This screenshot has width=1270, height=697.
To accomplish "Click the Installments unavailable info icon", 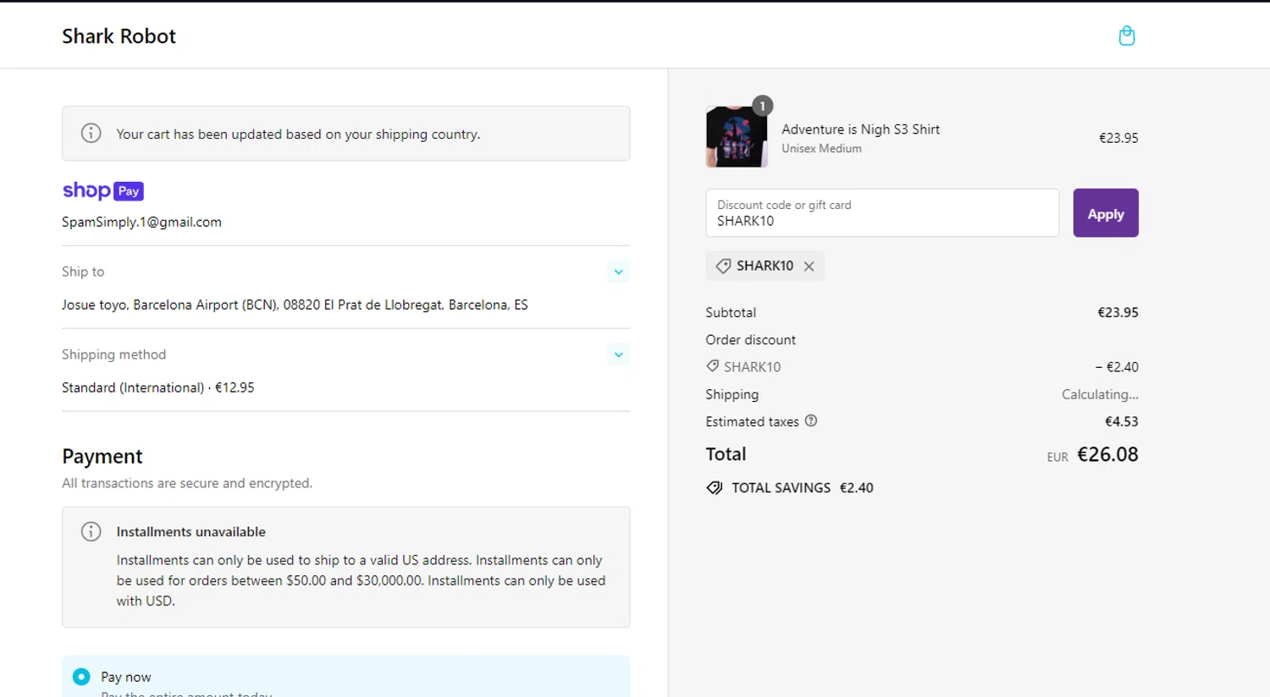I will point(91,532).
